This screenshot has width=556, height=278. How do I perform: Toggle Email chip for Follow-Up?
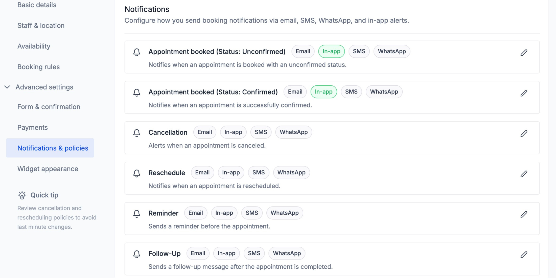[198, 253]
